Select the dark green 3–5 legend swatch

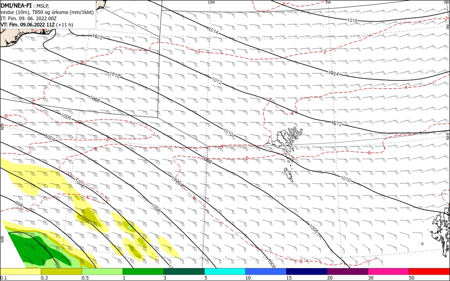(184, 271)
